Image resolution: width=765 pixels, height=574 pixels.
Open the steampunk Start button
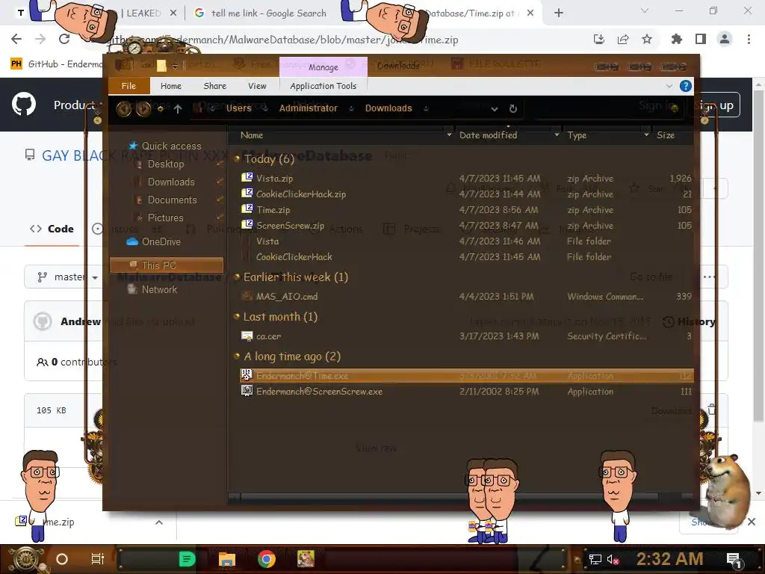click(x=25, y=559)
